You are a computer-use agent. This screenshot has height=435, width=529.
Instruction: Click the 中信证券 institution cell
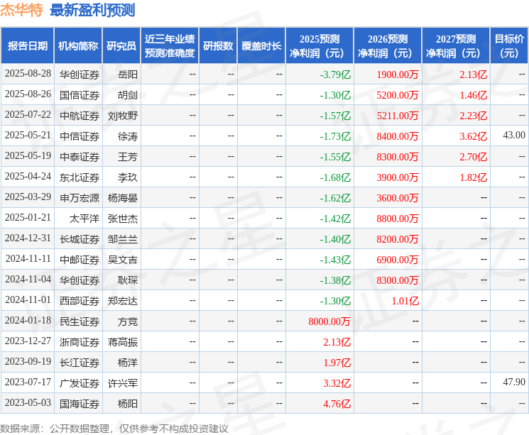pos(80,136)
